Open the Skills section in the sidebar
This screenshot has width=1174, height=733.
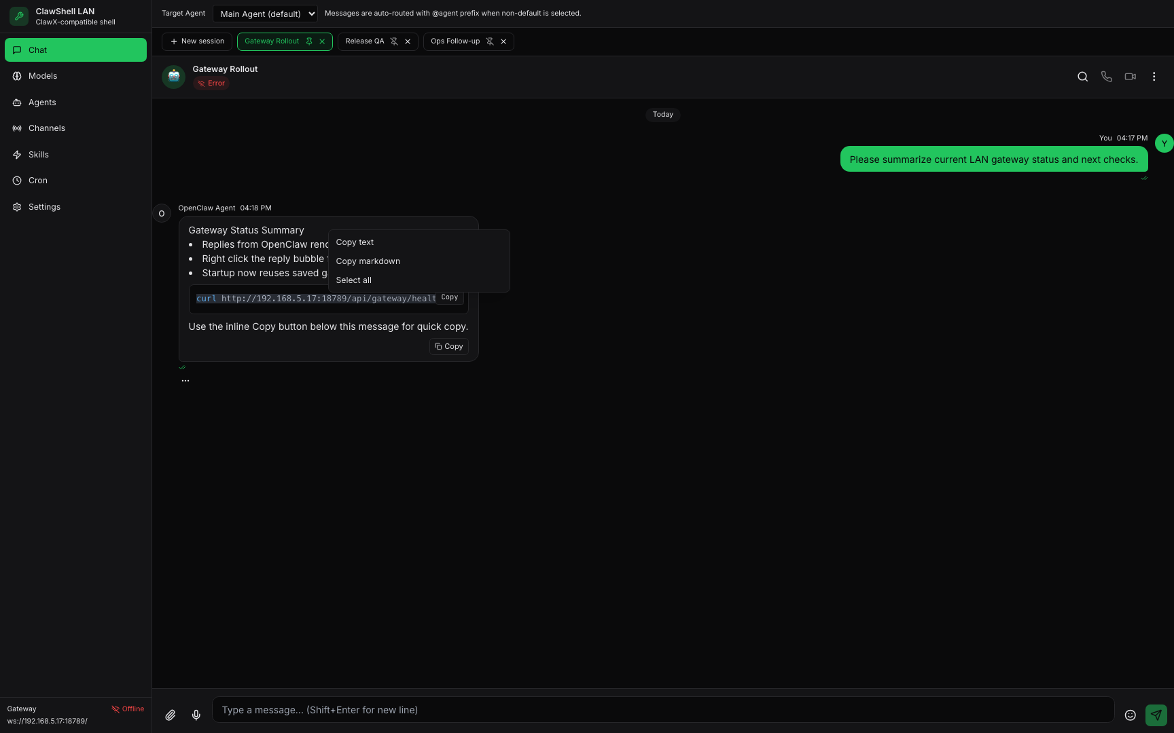(x=39, y=155)
